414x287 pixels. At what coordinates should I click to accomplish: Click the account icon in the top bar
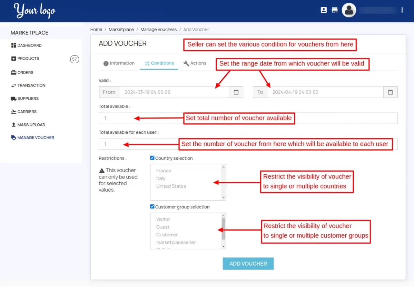point(324,10)
